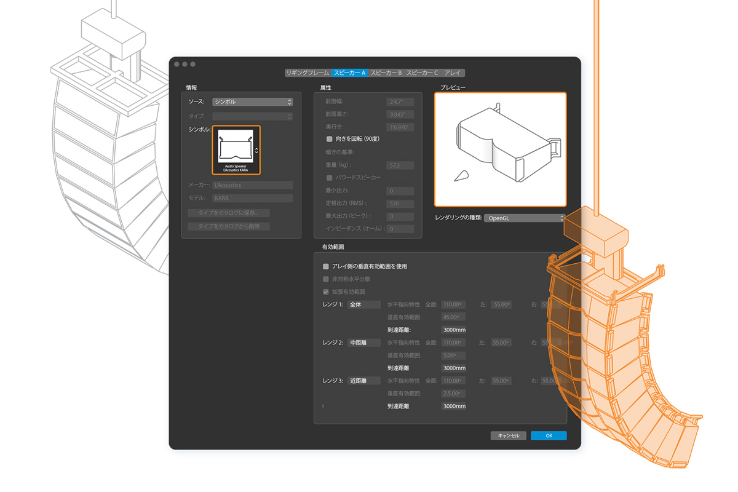Open the disabled タイプ dropdown
The width and height of the screenshot is (738, 492).
point(252,116)
